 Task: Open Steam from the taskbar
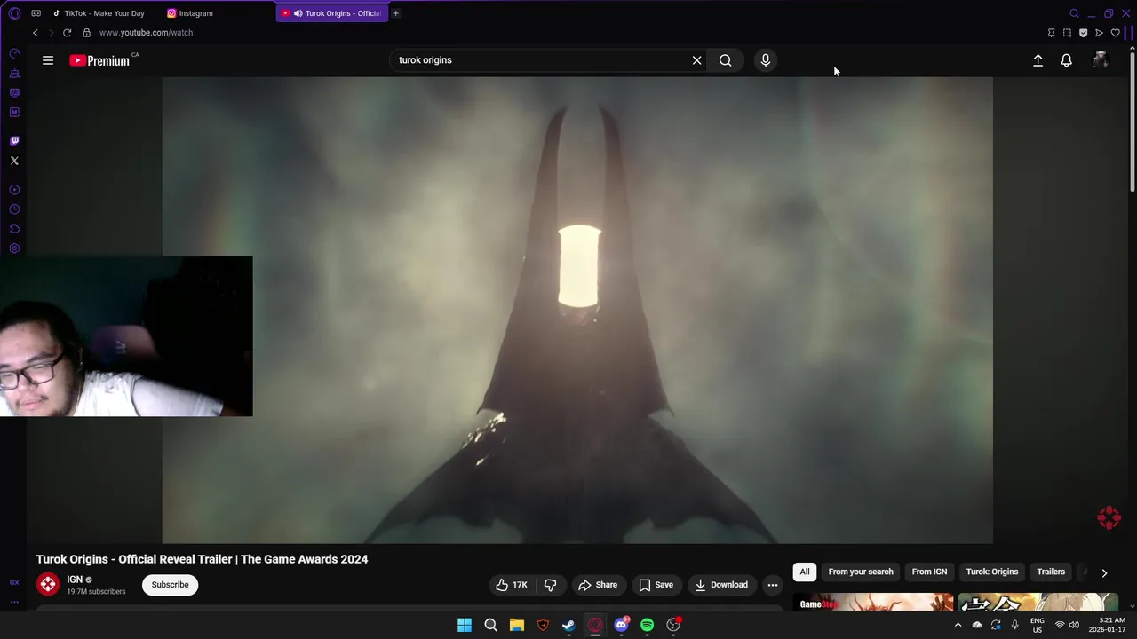click(x=568, y=625)
